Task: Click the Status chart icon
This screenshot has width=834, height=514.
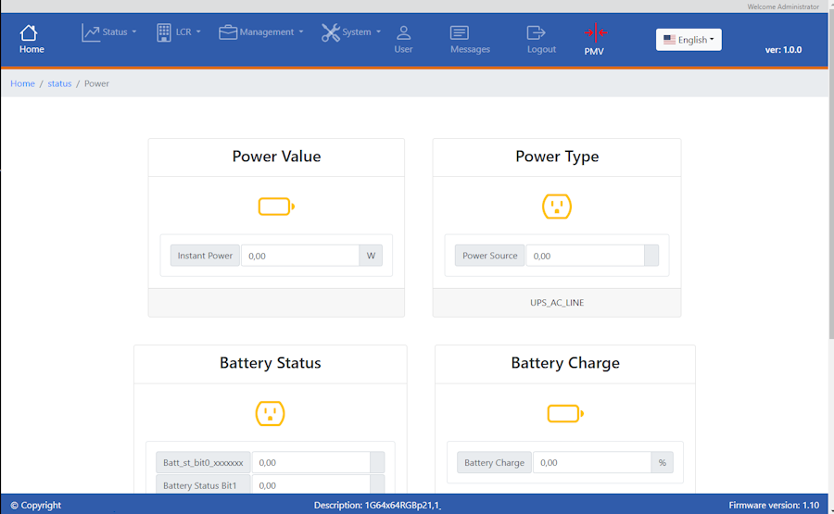Action: (91, 32)
